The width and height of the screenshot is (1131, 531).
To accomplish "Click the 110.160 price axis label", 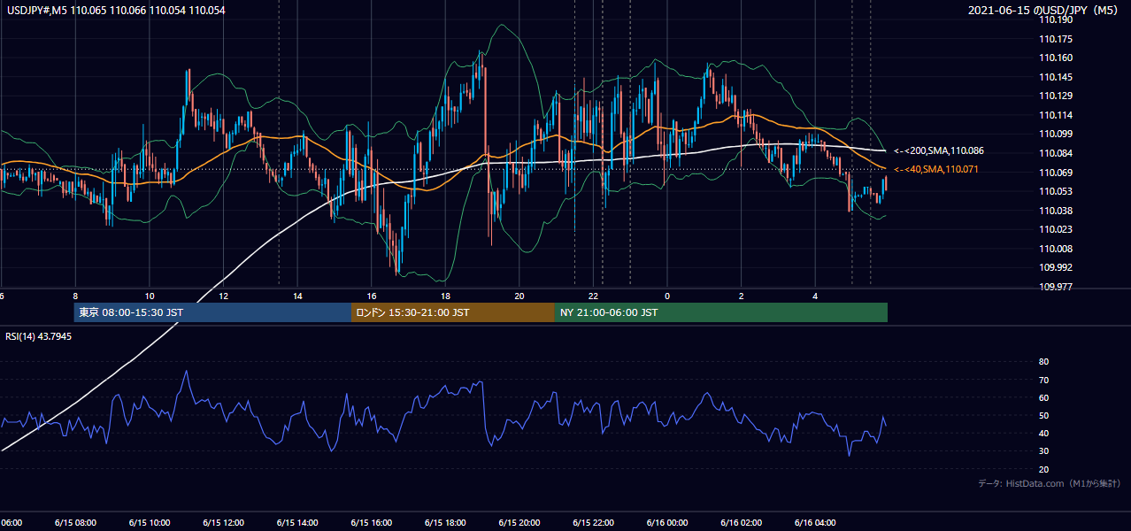I will coord(1057,58).
